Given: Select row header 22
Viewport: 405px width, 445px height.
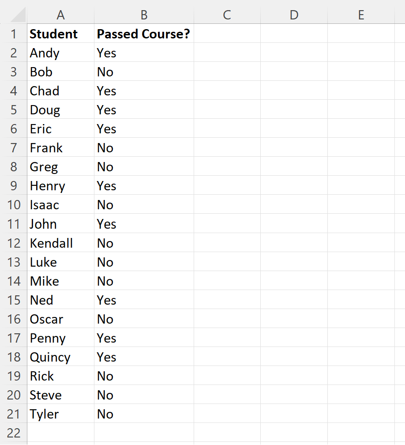Looking at the screenshot, I should click(x=14, y=433).
